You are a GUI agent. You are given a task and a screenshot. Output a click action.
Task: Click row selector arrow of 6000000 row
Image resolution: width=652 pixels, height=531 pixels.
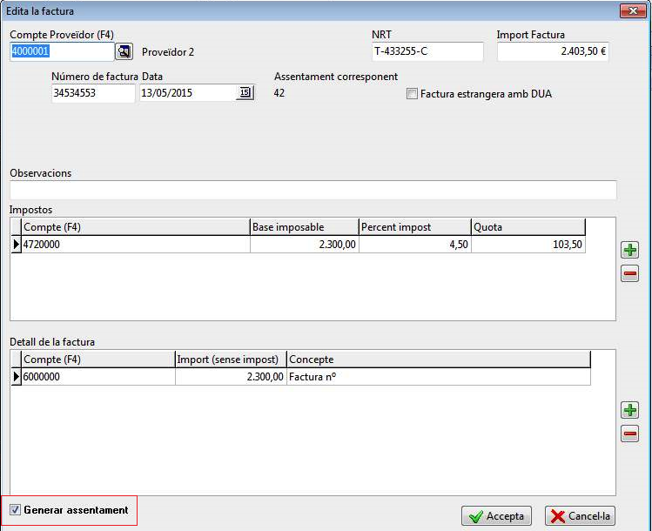click(16, 377)
